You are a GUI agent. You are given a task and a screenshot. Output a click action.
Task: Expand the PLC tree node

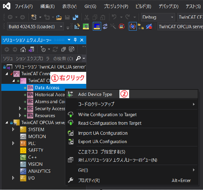click(x=13, y=143)
